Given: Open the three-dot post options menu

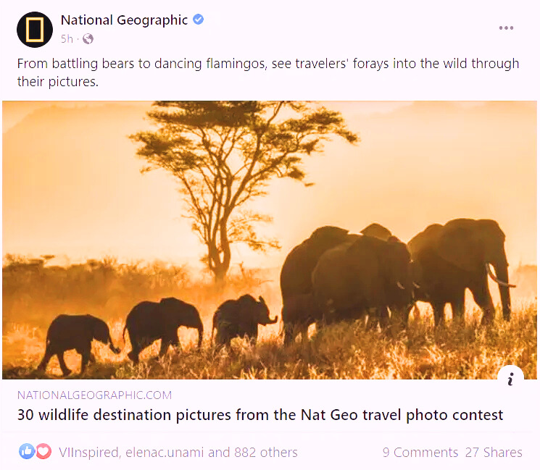Looking at the screenshot, I should pyautogui.click(x=506, y=28).
